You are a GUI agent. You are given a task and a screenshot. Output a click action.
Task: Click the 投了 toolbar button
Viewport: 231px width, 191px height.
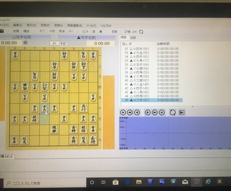42,31
